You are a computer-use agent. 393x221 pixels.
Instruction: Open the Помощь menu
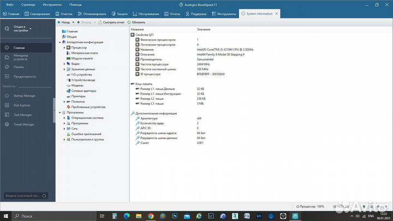pos(75,4)
